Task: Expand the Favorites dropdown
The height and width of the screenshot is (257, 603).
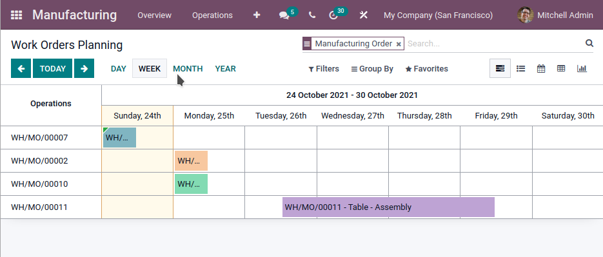Action: (x=426, y=69)
